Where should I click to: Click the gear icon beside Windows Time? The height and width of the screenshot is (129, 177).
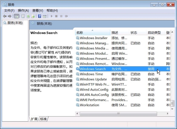(x=78, y=74)
